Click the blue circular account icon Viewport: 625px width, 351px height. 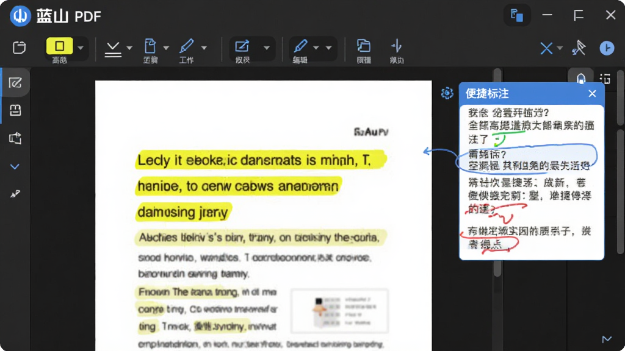point(607,48)
